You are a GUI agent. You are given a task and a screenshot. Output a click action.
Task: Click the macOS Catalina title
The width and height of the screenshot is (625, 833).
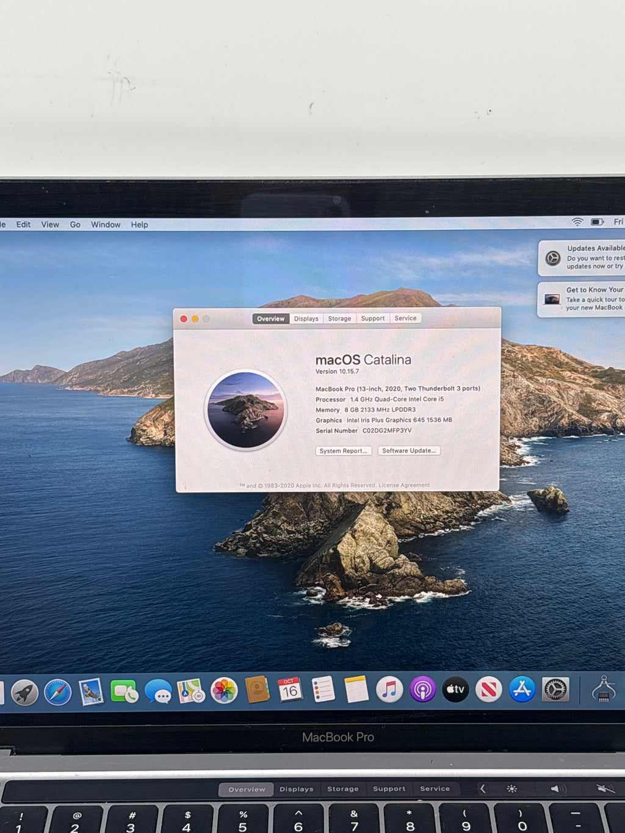[x=363, y=359]
